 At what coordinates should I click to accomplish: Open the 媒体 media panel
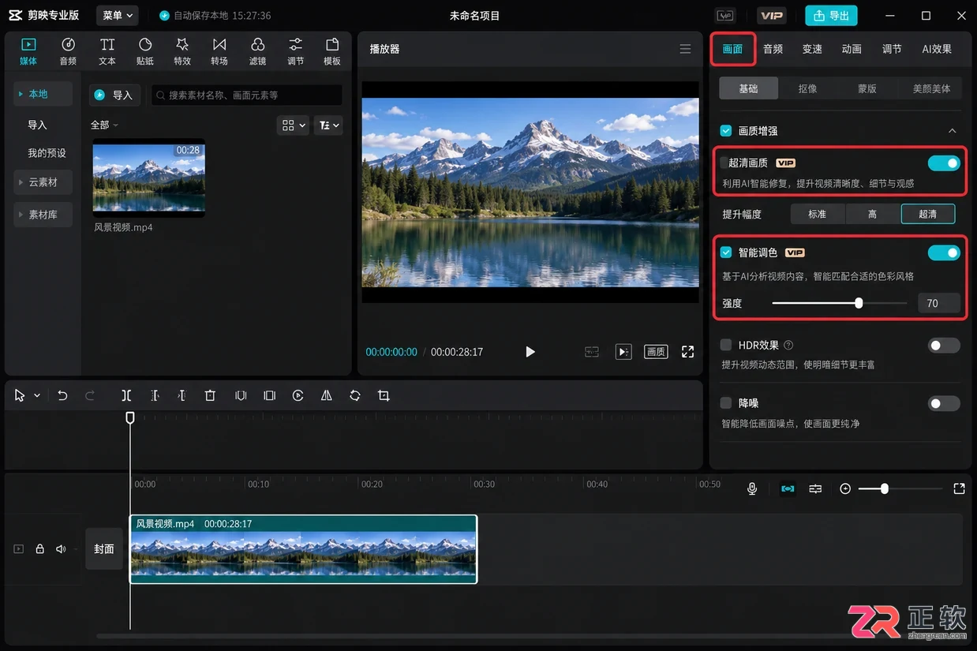click(x=28, y=51)
